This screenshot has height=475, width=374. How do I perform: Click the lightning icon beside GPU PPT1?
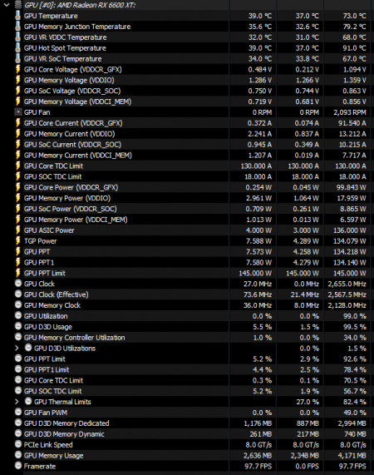coord(17,262)
